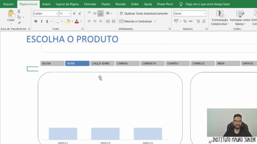
Task: Switch to Fórmulas tab
Action: (x=90, y=4)
